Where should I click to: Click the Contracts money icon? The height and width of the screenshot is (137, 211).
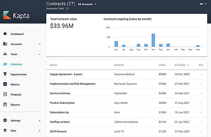(5, 64)
